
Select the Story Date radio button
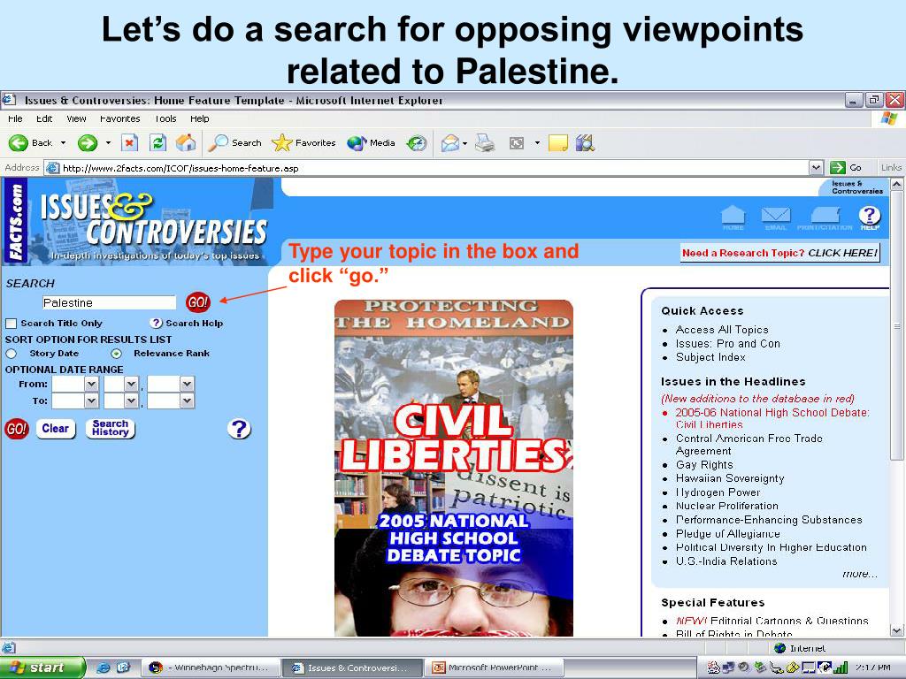tap(11, 354)
